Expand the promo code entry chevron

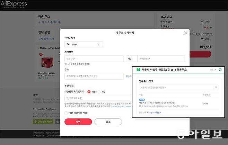[211, 34]
